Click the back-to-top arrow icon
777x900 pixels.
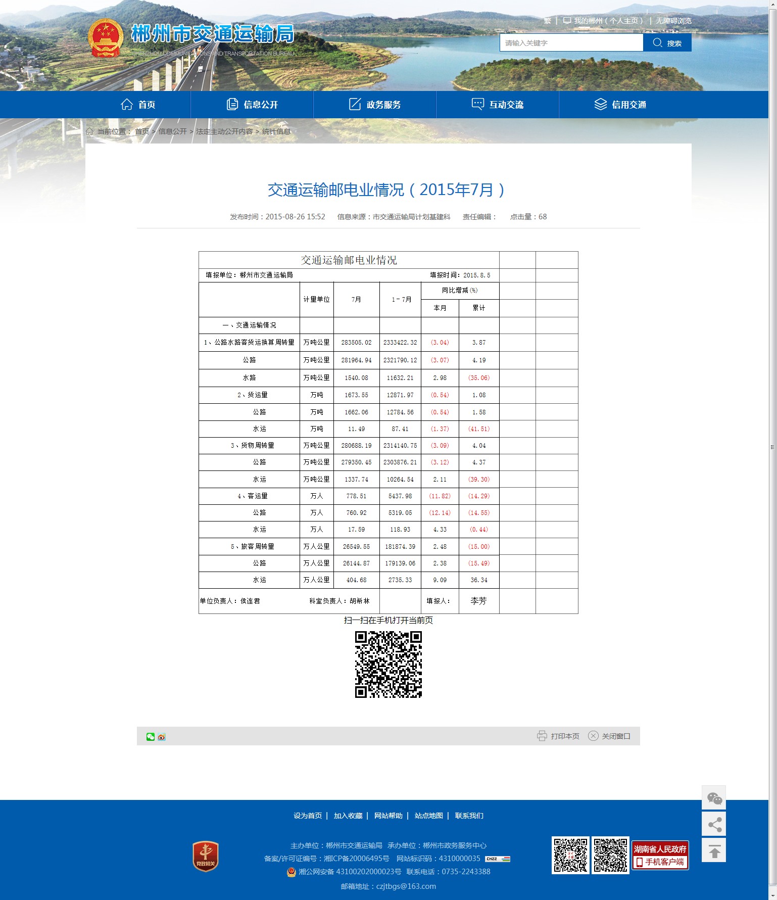tap(714, 851)
